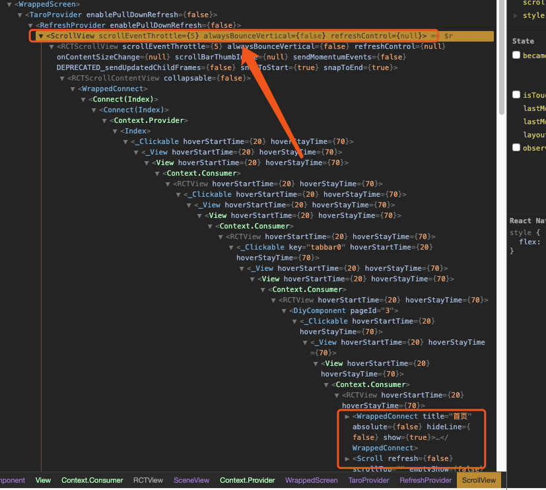Toggle the 'became…' state checkbox
Viewport: 546px width, 490px height.
coord(516,55)
